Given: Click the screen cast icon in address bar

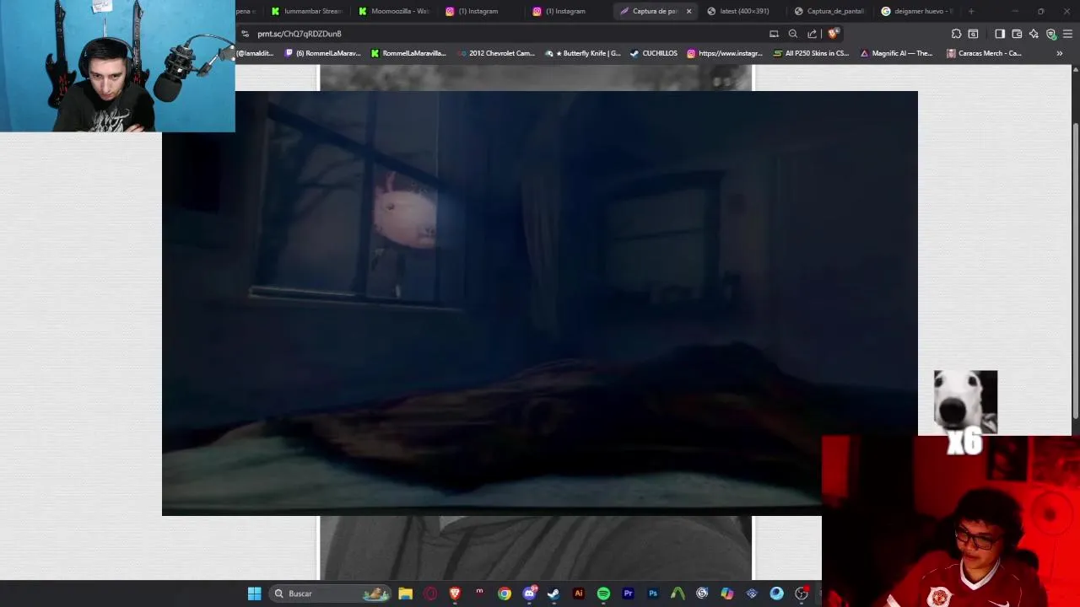Looking at the screenshot, I should [x=774, y=34].
